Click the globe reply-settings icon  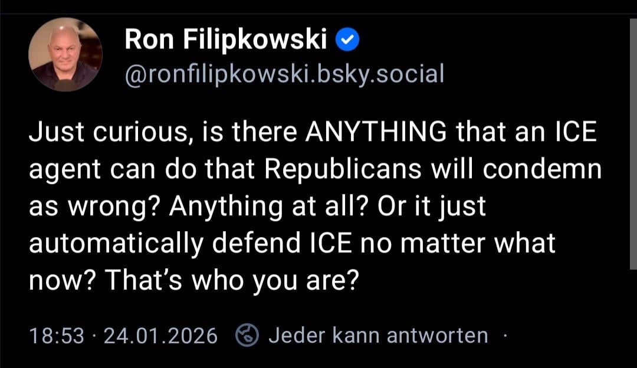248,336
